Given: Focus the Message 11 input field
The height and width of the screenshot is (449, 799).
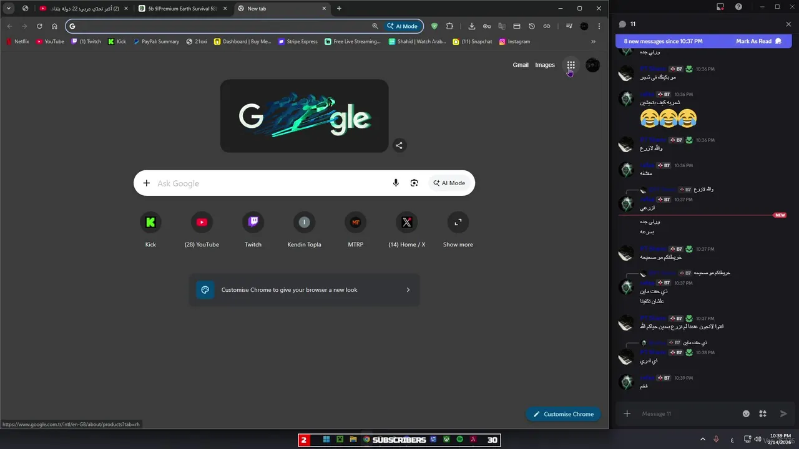Looking at the screenshot, I should point(687,413).
